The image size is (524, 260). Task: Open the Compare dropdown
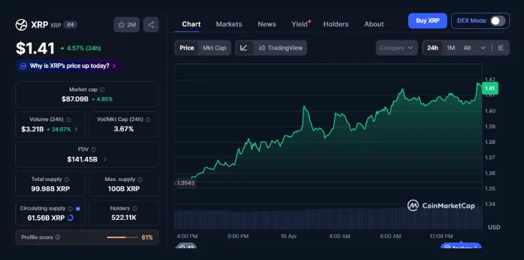(x=397, y=48)
